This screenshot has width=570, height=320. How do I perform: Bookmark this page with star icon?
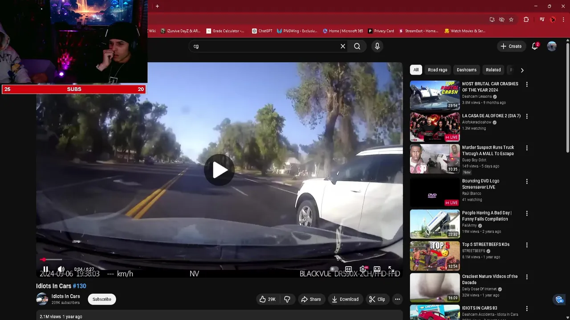tap(511, 20)
